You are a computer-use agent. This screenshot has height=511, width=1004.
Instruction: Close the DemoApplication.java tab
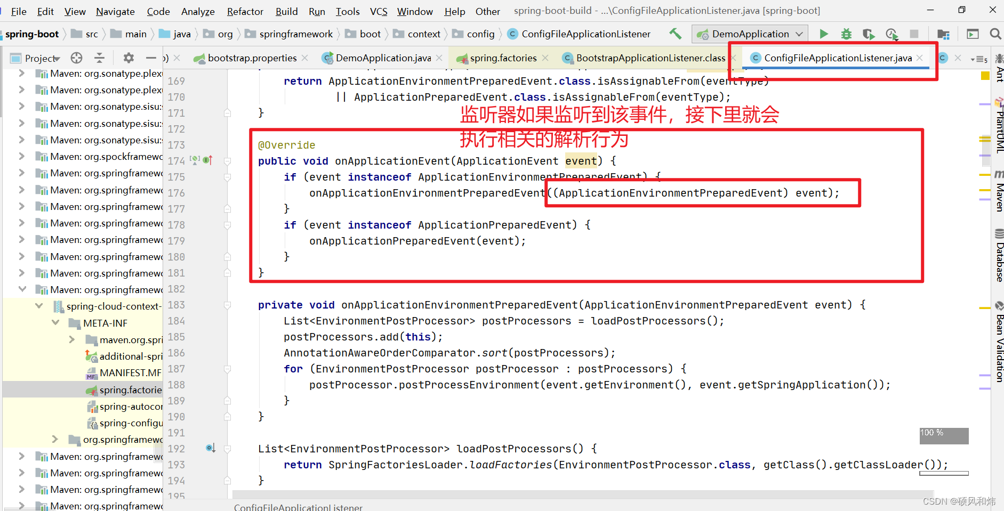[439, 58]
